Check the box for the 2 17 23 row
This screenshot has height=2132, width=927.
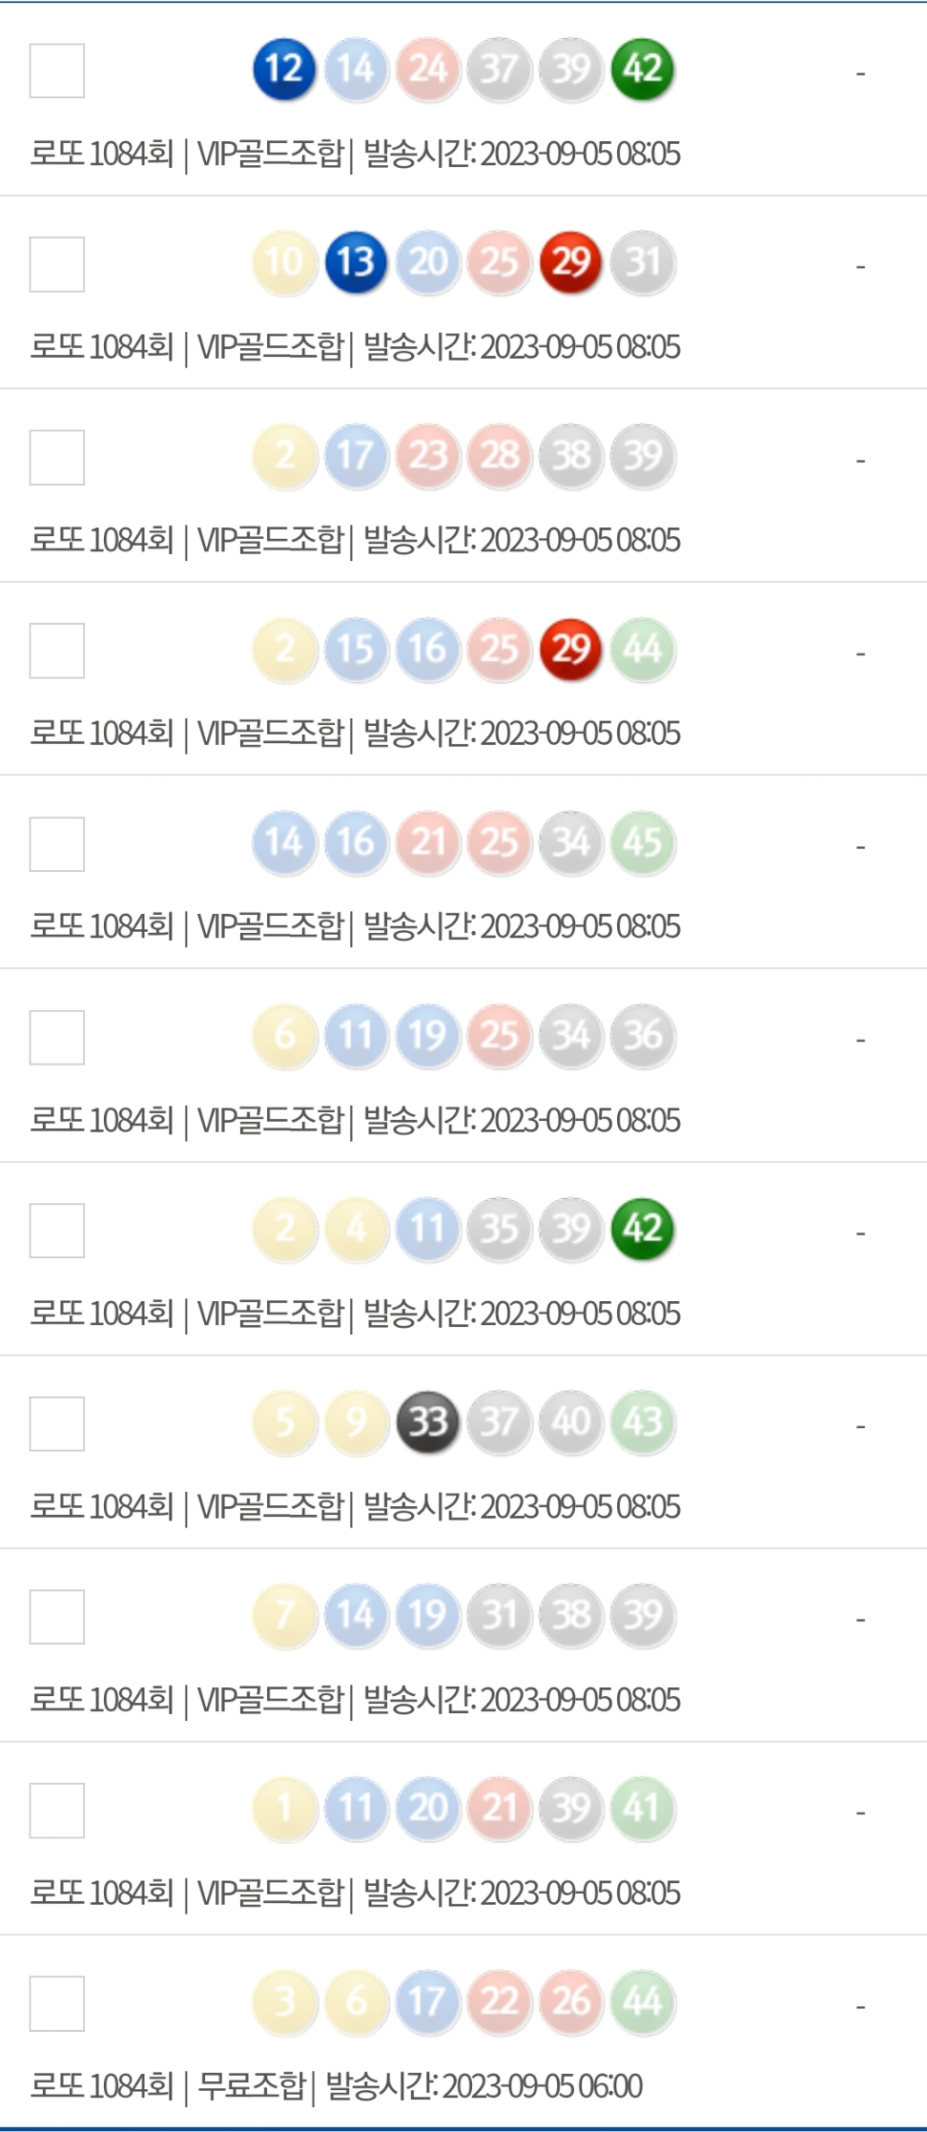click(57, 457)
